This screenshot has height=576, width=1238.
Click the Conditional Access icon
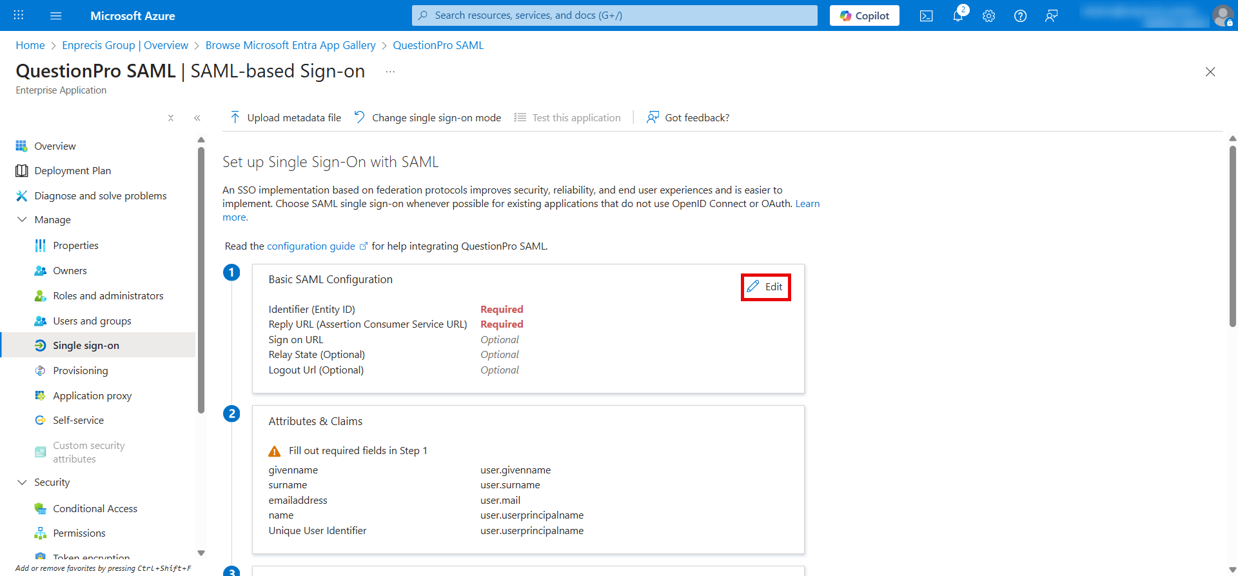click(40, 508)
